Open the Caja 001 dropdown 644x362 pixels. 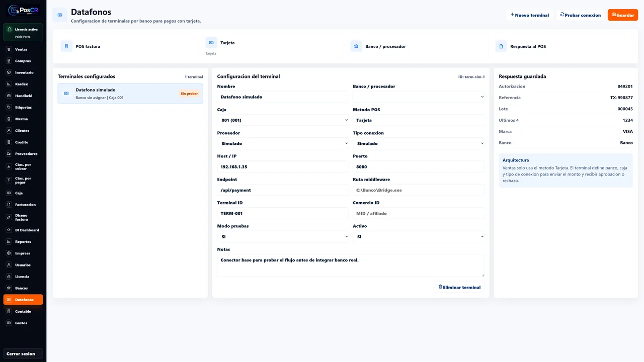click(x=283, y=120)
